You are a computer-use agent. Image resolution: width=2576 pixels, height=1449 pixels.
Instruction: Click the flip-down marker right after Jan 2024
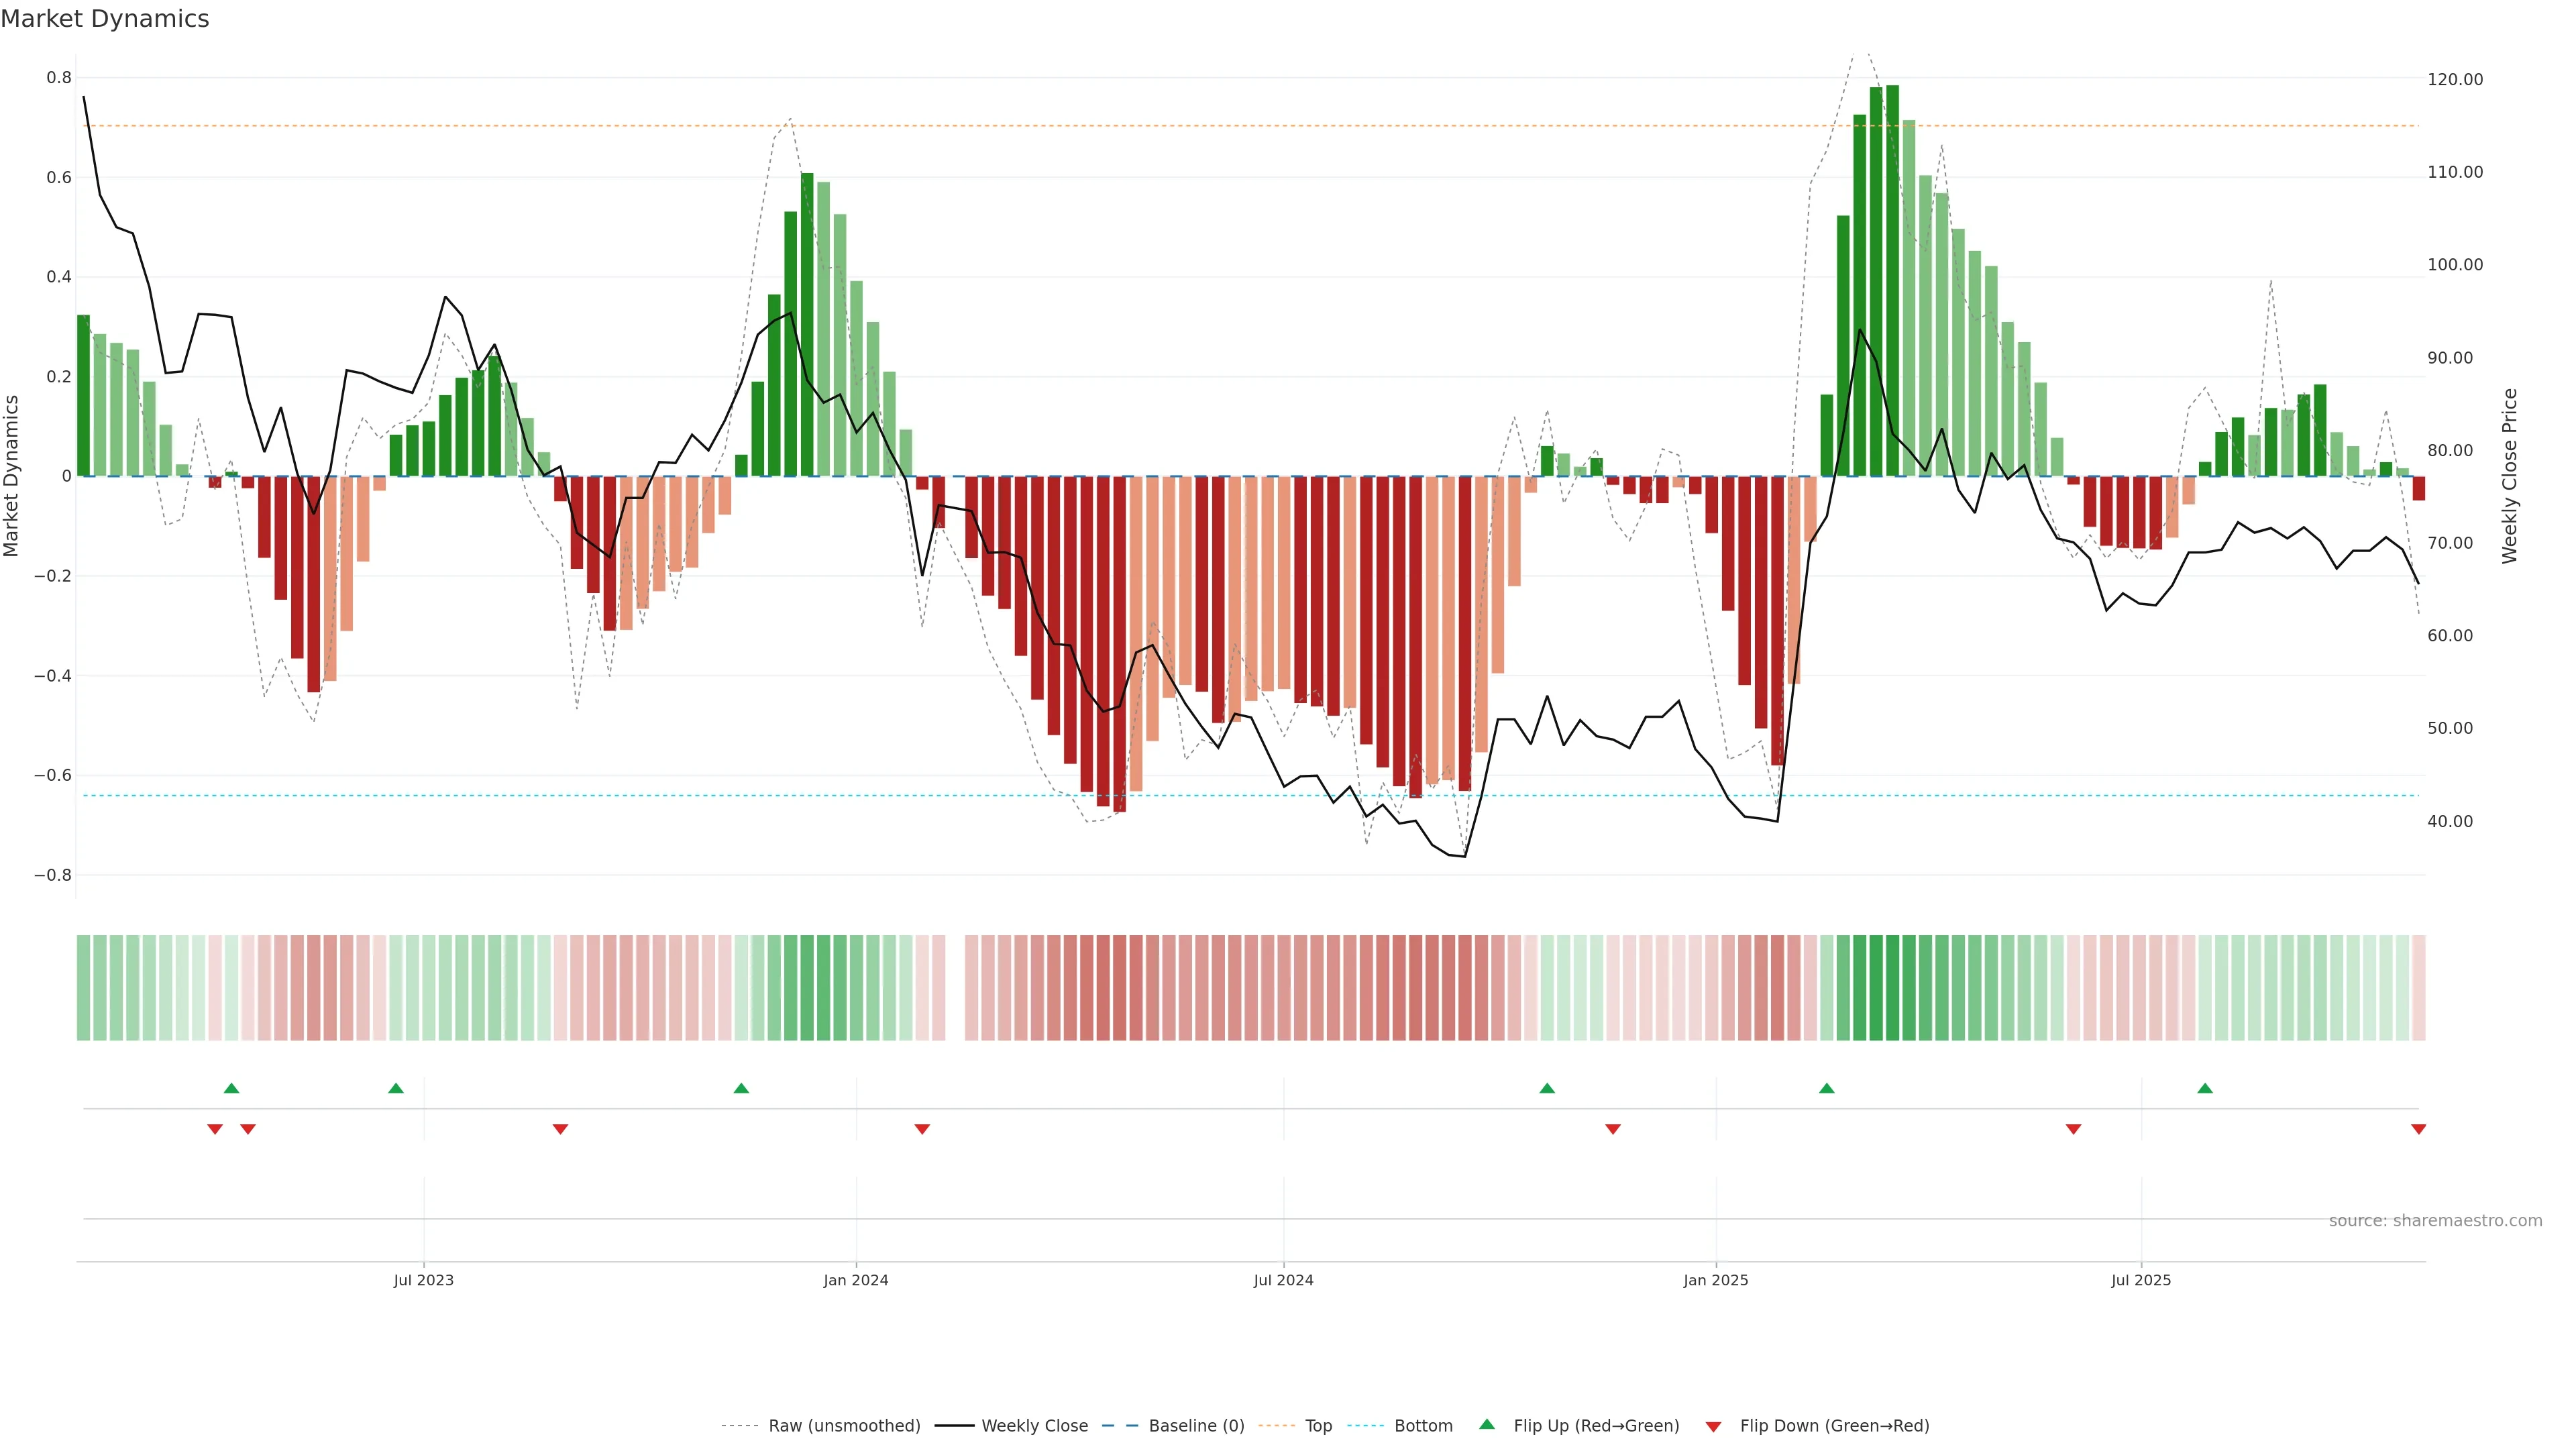point(922,1129)
